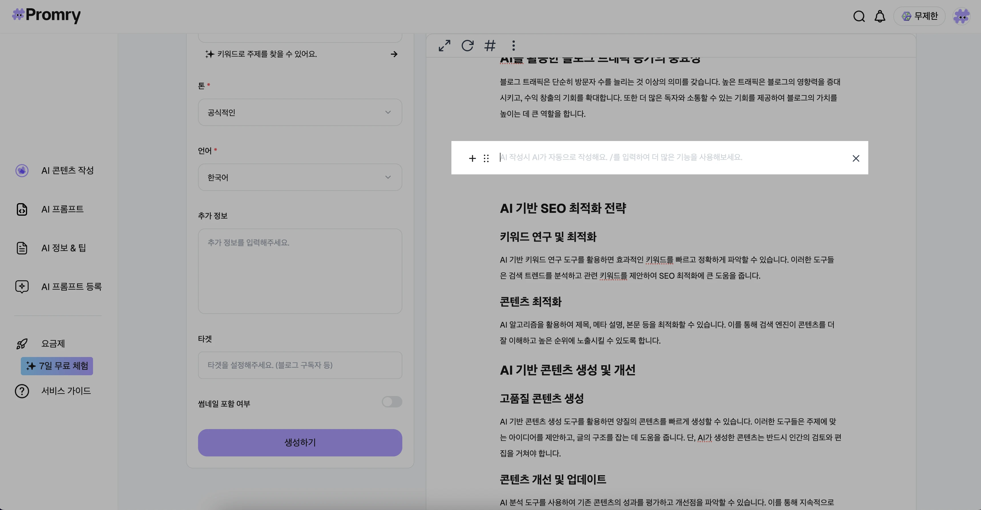Image resolution: width=981 pixels, height=510 pixels.
Task: Click the AI 콘텐츠 작성 purple circle icon
Action: tap(22, 170)
